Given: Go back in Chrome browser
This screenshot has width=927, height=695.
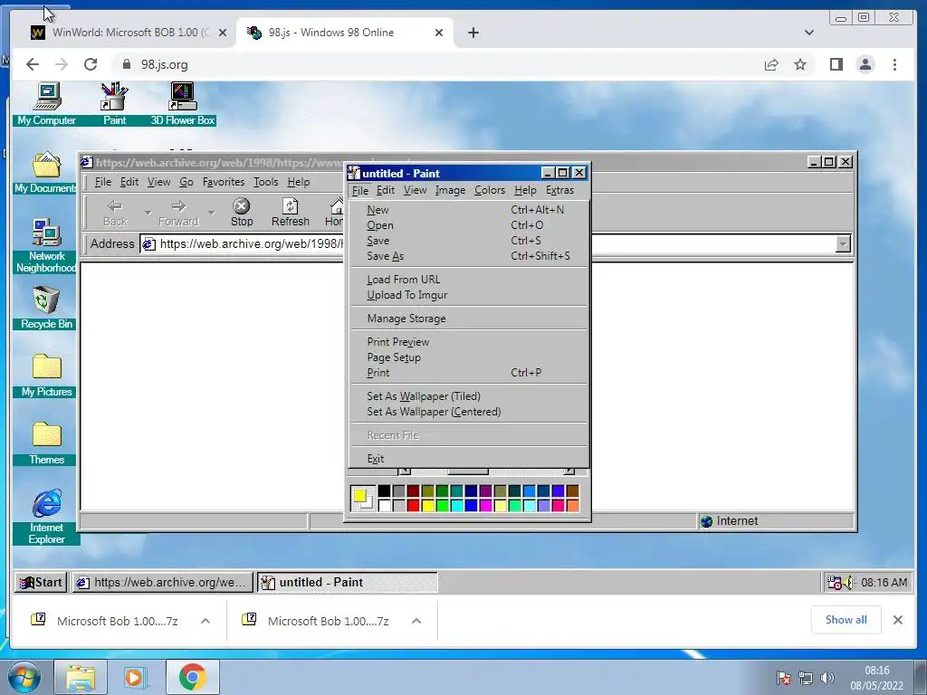Looking at the screenshot, I should (33, 64).
